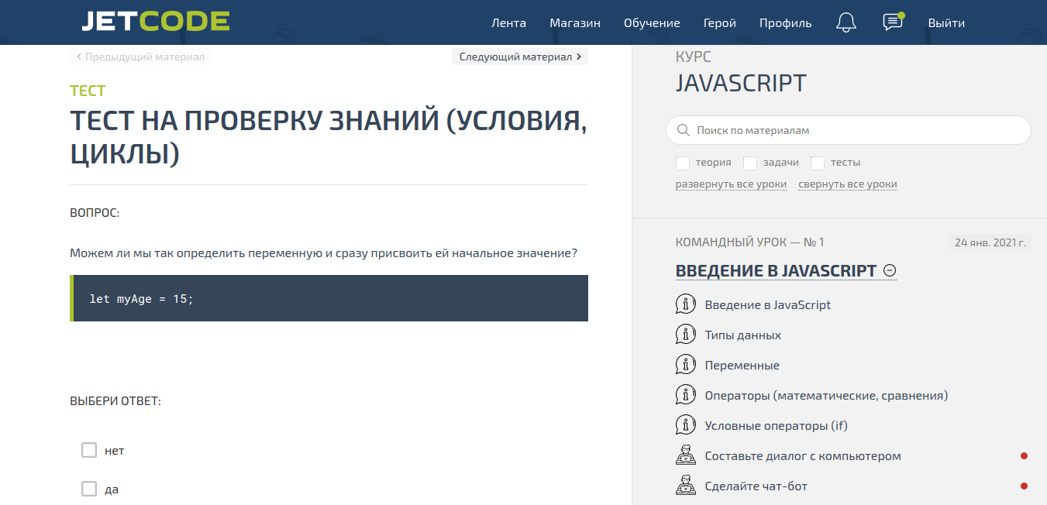Screen dimensions: 1047x505
Task: Enable the «тесты» filter checkbox
Action: [x=818, y=163]
